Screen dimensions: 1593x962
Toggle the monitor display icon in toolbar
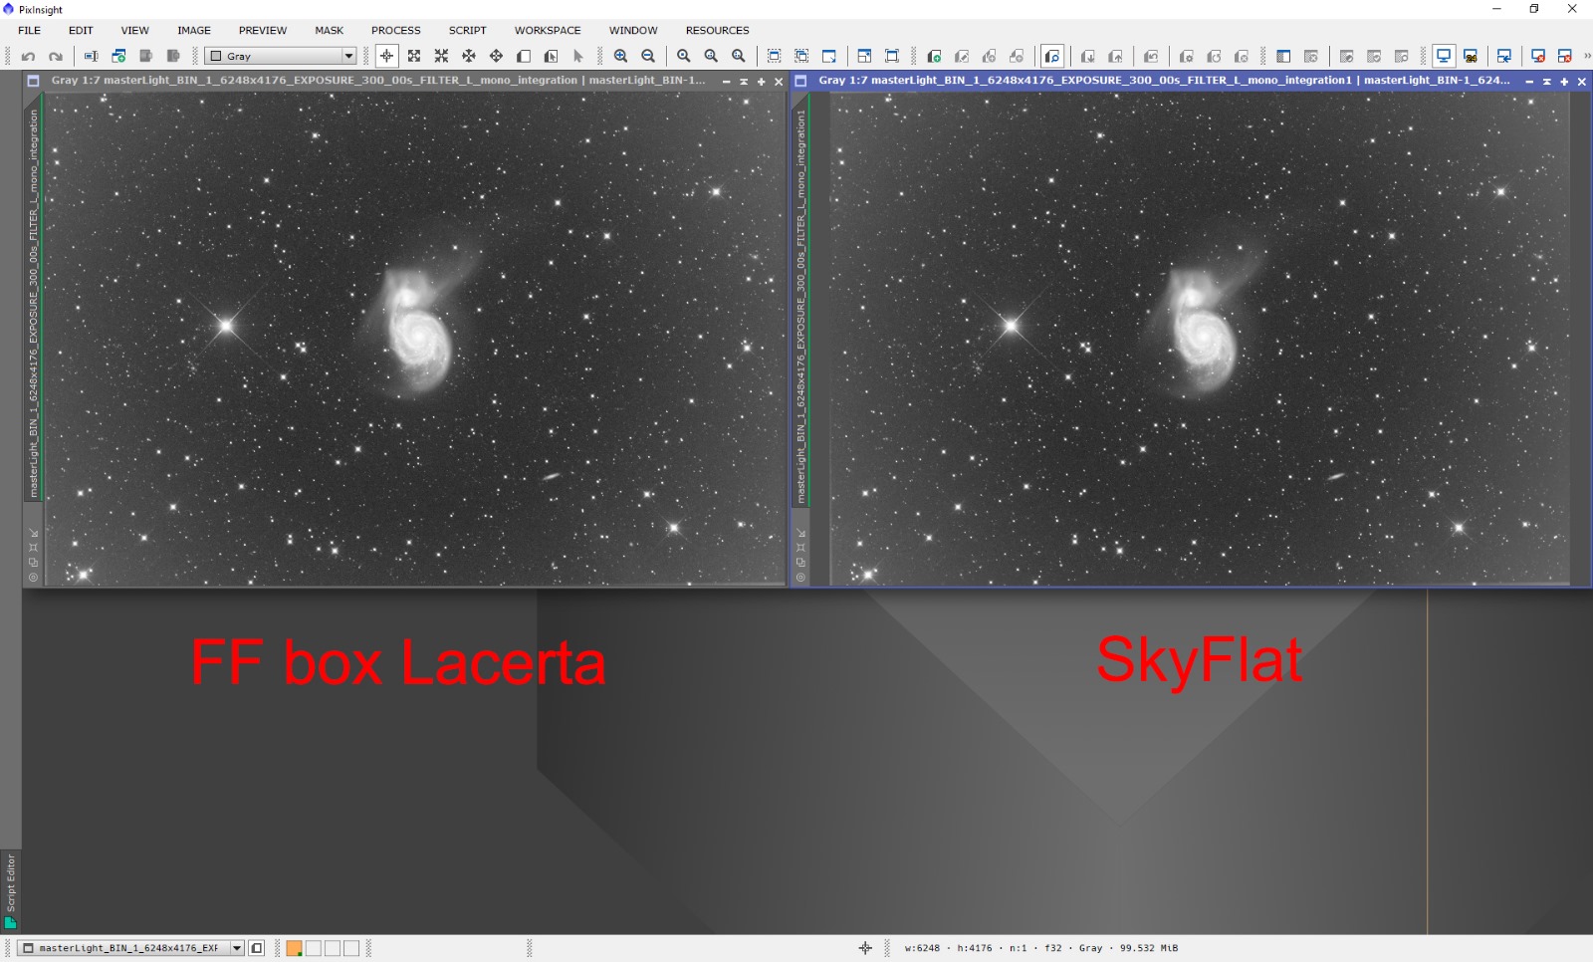coord(1443,57)
